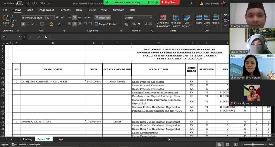Click Accessibility: Investigate in status bar
This screenshot has height=147, width=275.
click(x=26, y=144)
